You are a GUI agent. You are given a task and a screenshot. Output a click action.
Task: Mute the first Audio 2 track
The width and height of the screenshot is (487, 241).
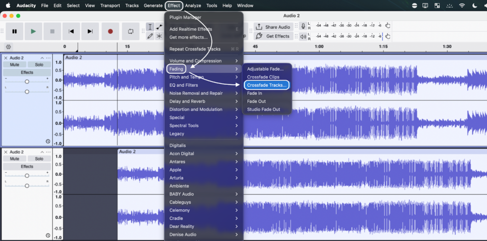(x=14, y=65)
